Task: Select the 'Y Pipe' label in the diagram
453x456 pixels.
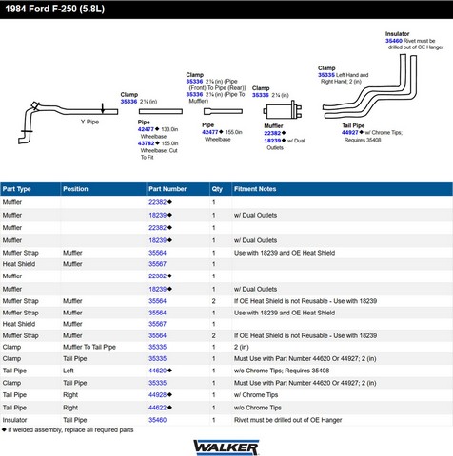Action: [x=89, y=122]
